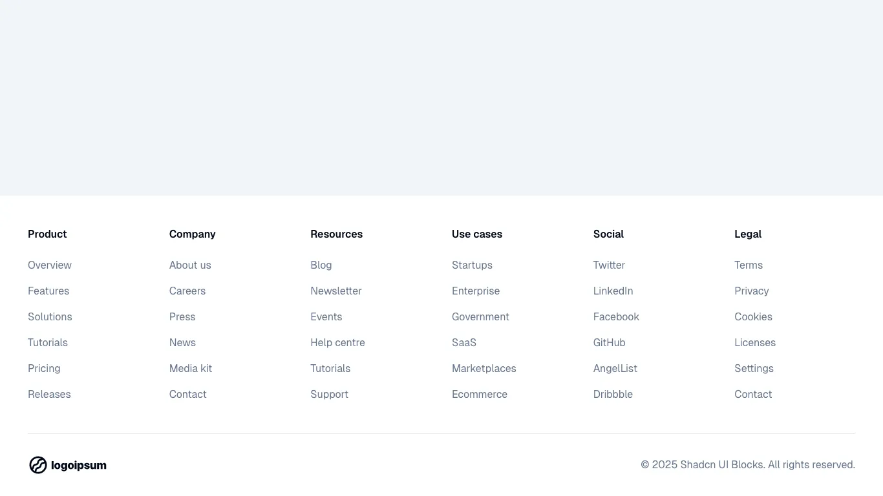Viewport: 883px width, 496px height.
Task: Click Dribbble in Social column
Action: [x=613, y=394]
